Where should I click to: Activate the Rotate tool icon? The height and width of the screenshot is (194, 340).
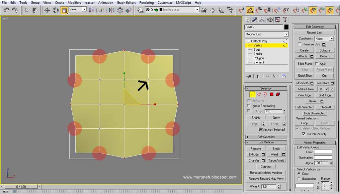click(56, 10)
